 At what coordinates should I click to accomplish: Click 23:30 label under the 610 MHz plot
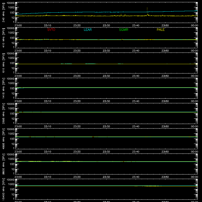(x=106, y=76)
